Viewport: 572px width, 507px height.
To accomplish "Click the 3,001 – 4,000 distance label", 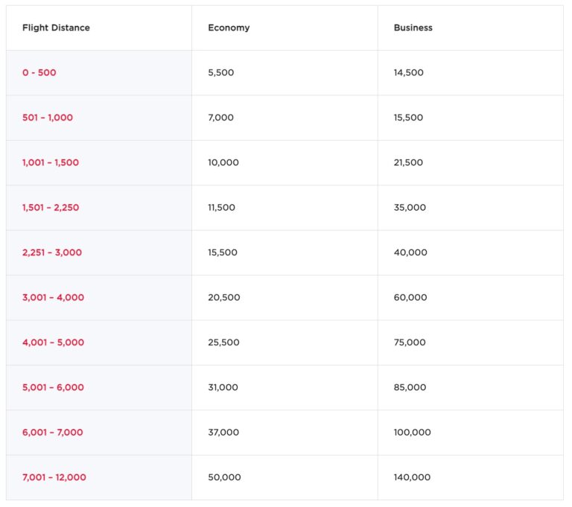I will [x=53, y=298].
